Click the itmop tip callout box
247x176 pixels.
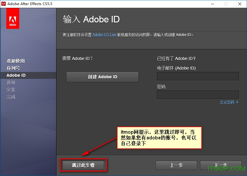[160, 138]
